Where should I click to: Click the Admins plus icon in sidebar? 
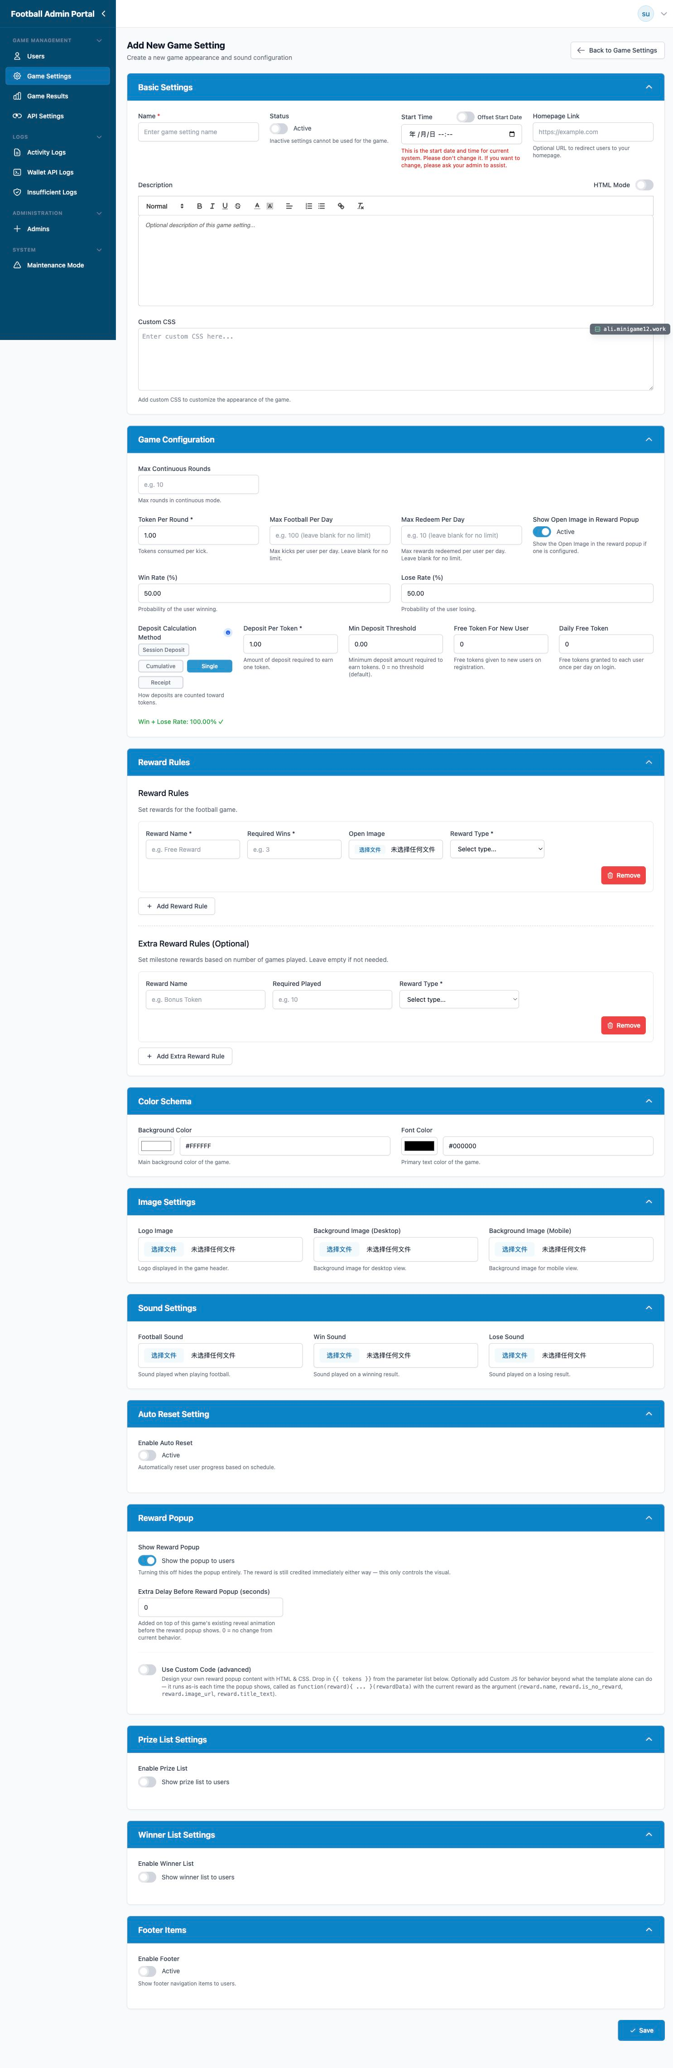pos(17,229)
